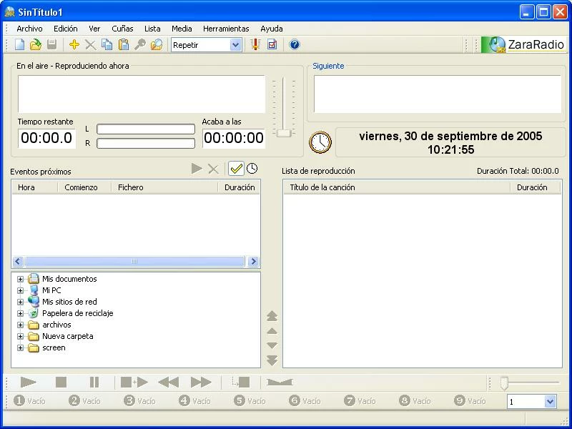Click the yellow plus add icon

pyautogui.click(x=74, y=45)
